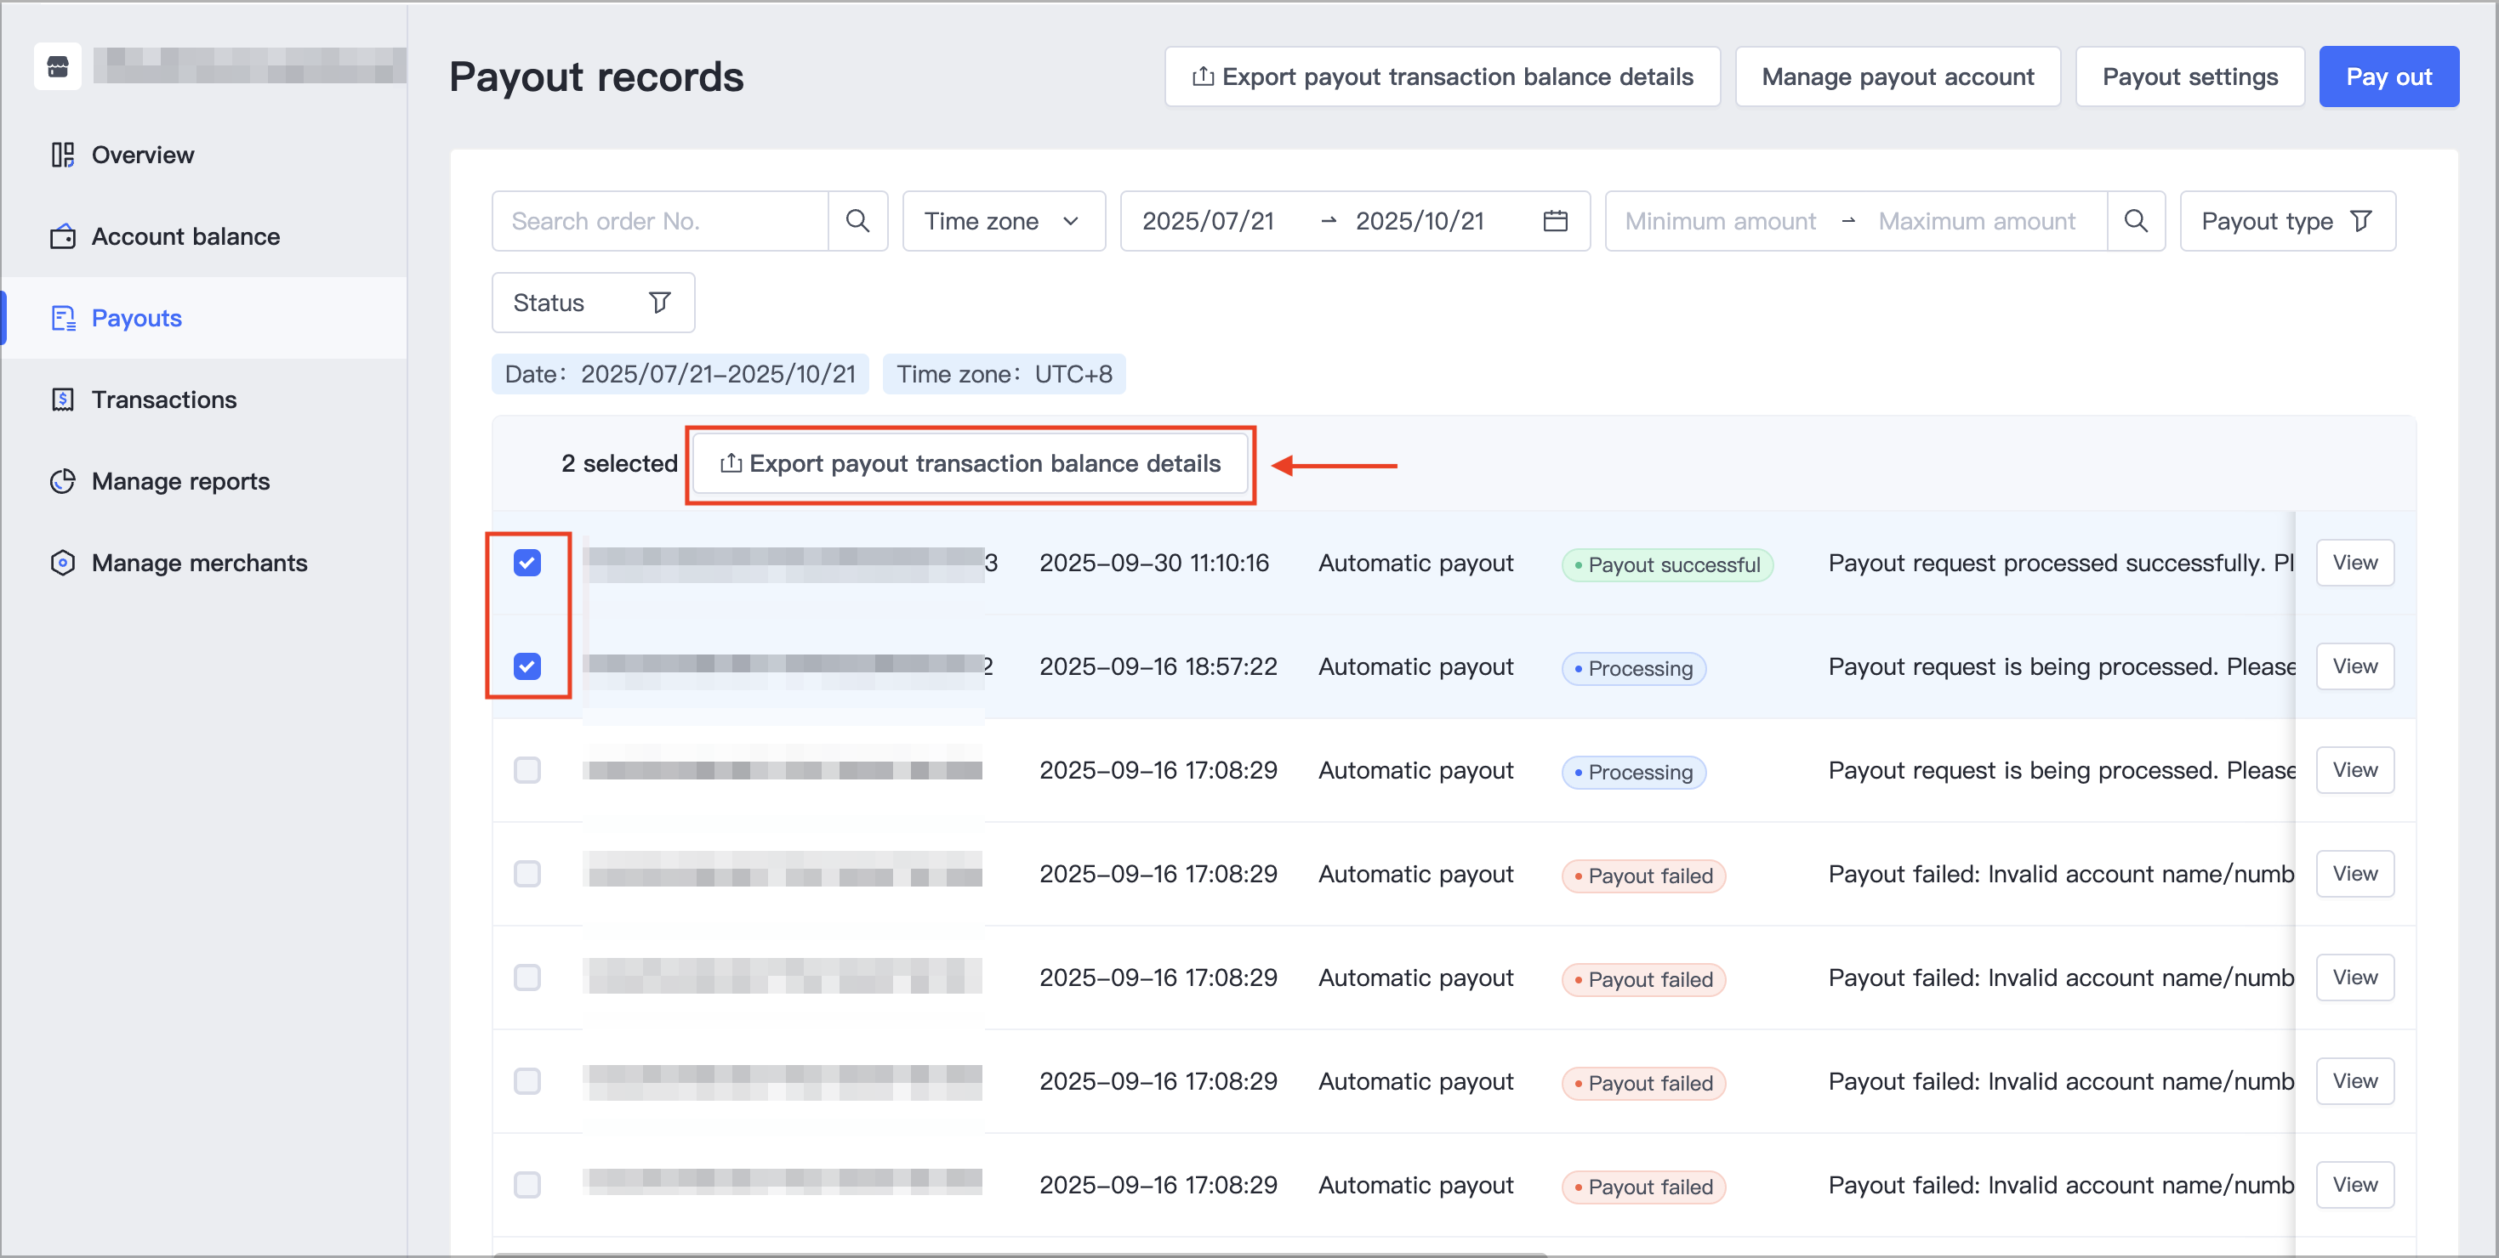Screen dimensions: 2499x1258
Task: Check the first Payout failed row checkbox
Action: 527,873
